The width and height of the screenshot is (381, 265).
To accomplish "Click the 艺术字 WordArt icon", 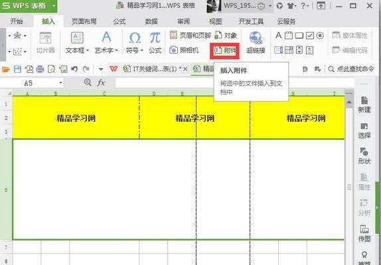I will click(106, 37).
